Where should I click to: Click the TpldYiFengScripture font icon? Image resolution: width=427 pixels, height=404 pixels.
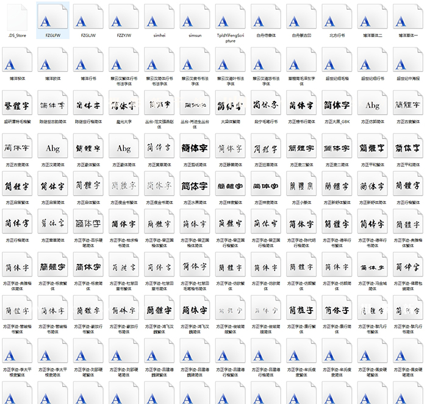tap(231, 17)
